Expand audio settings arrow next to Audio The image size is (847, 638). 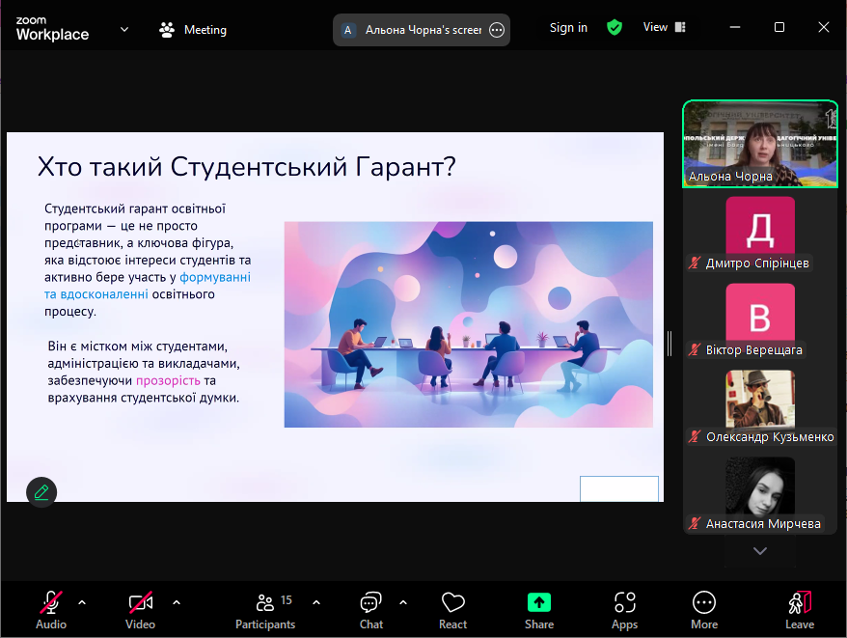pyautogui.click(x=82, y=602)
